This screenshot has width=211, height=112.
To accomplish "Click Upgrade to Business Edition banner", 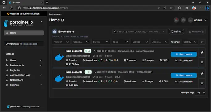I will [24, 14].
